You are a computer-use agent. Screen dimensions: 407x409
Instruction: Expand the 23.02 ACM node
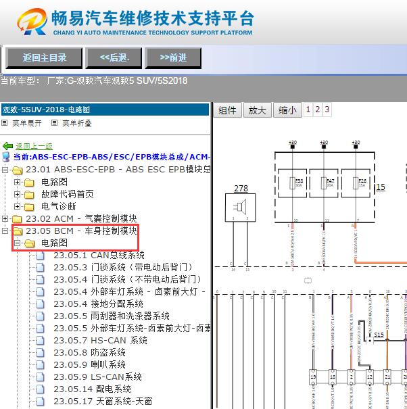click(x=5, y=218)
